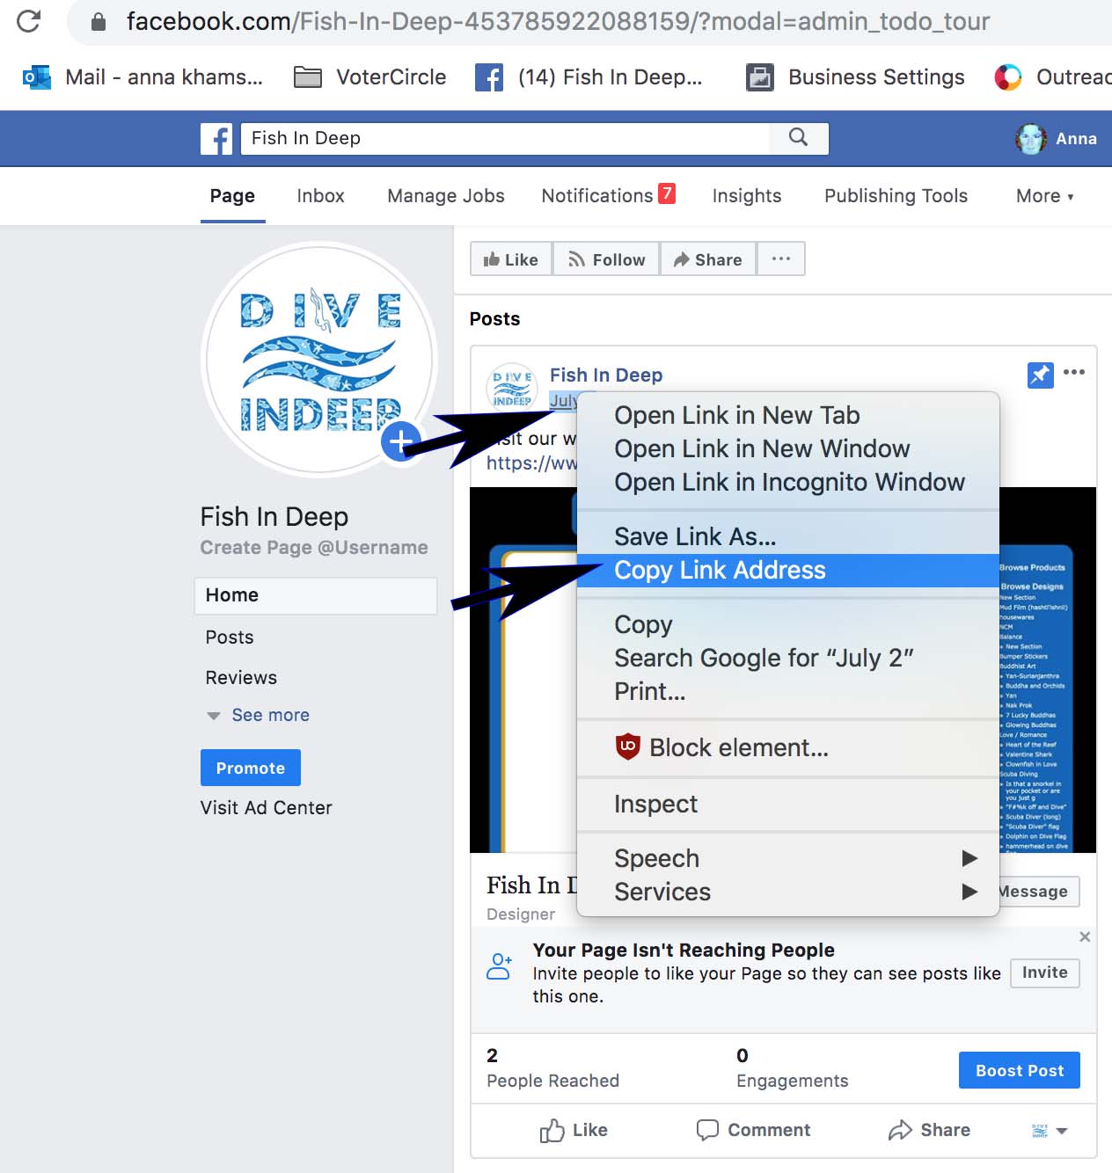Expand the More dropdown
1112x1173 pixels.
pyautogui.click(x=1045, y=196)
